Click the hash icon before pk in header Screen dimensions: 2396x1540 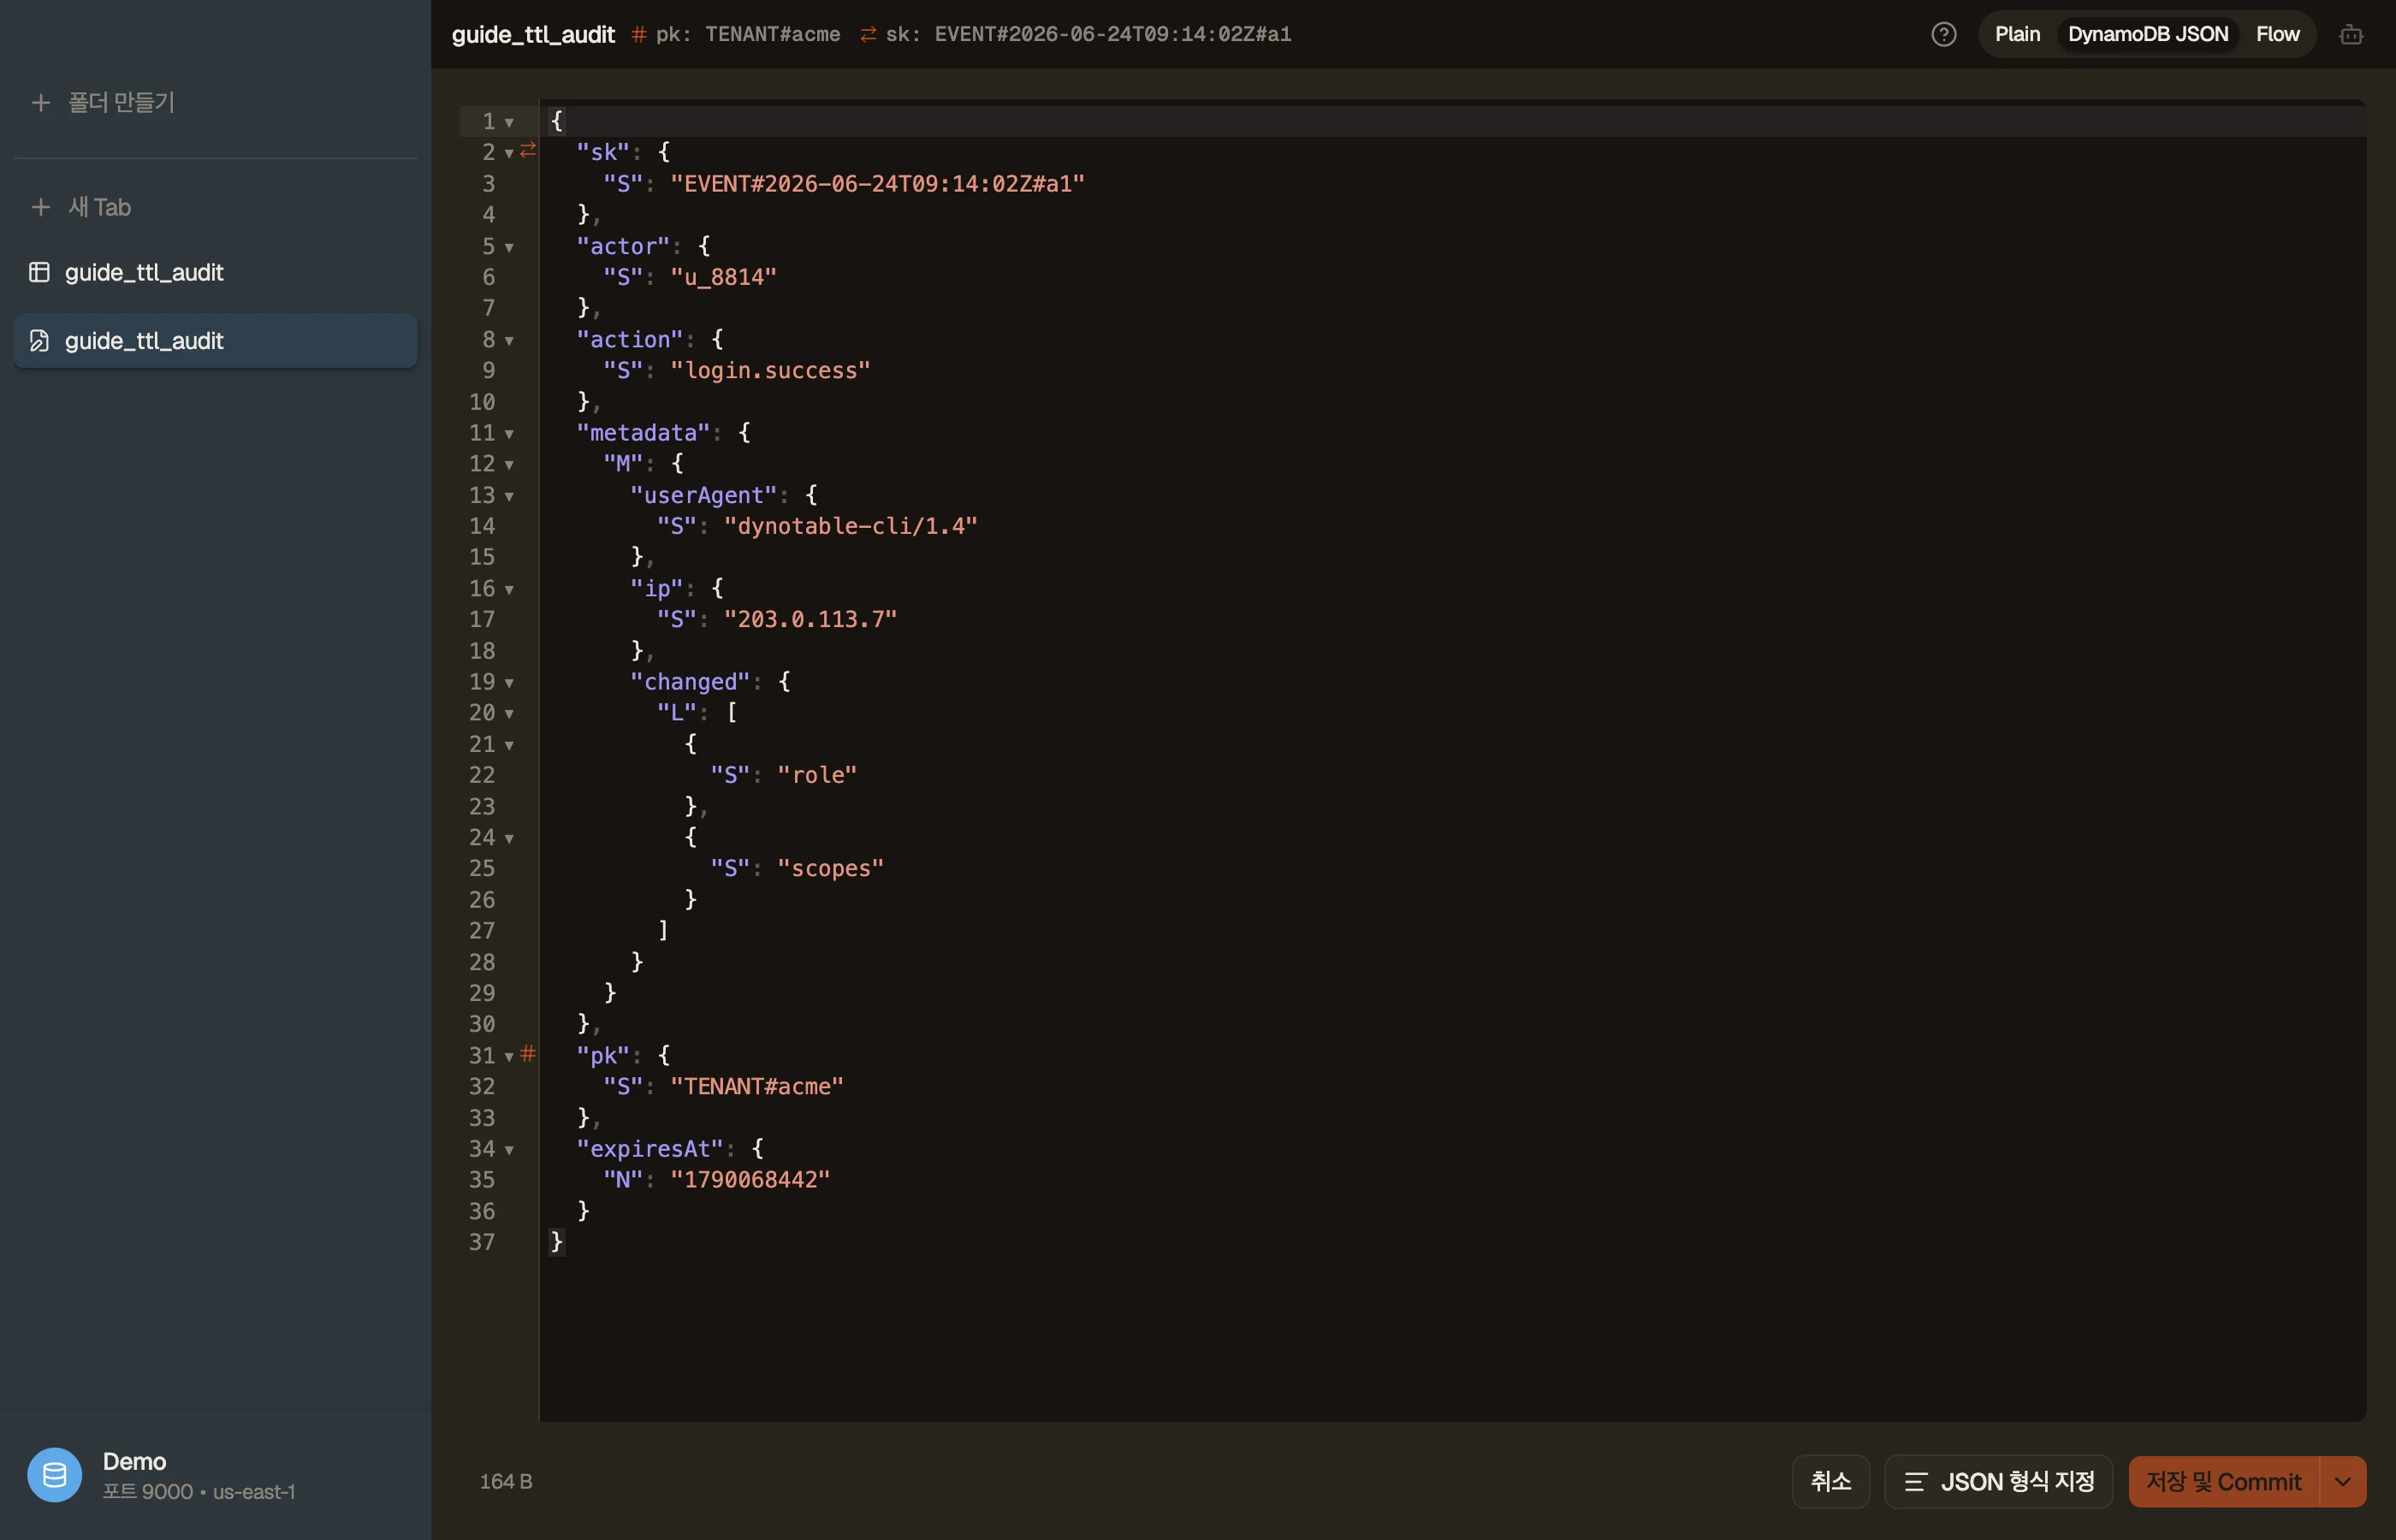click(x=638, y=35)
